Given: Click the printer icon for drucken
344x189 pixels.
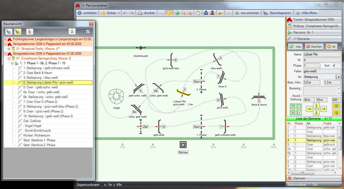Looking at the screenshot, I should [140, 13].
